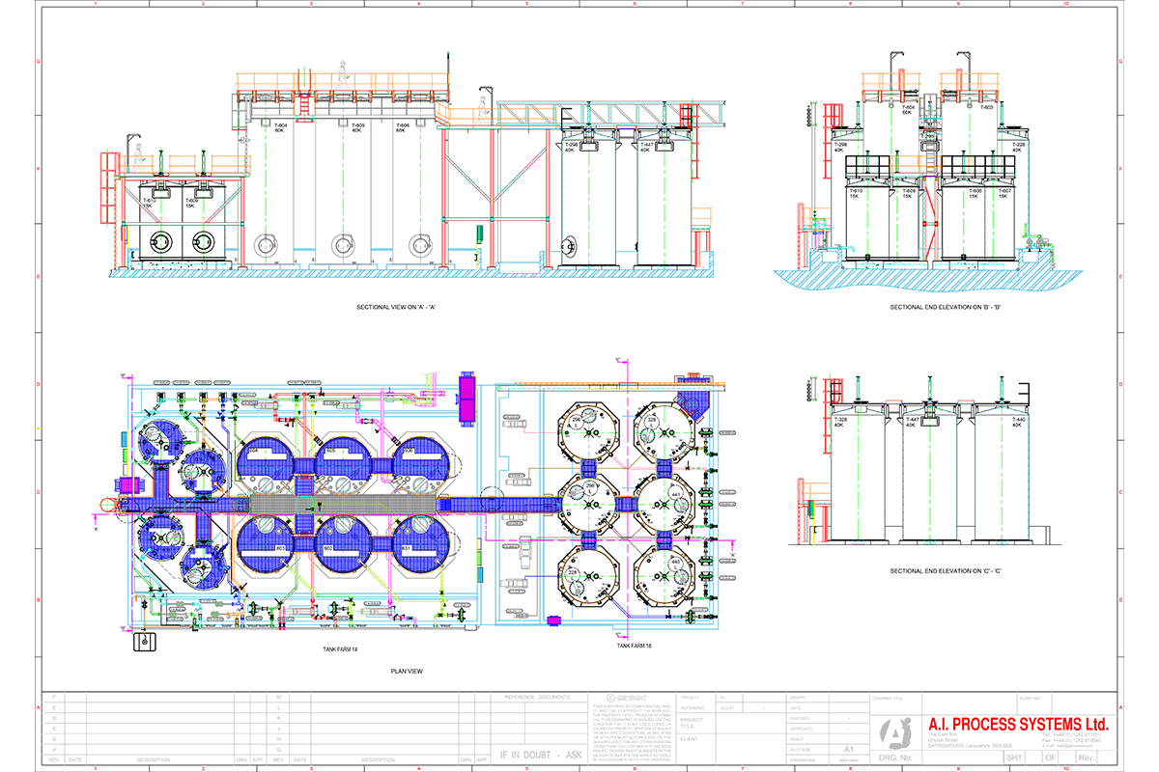Image resolution: width=1159 pixels, height=772 pixels.
Task: Click the T-328 40K label in elevation C-C
Action: click(840, 423)
